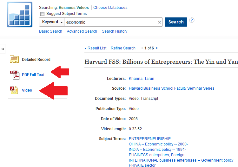Open Choose Databases link
The height and width of the screenshot is (167, 238).
110,8
